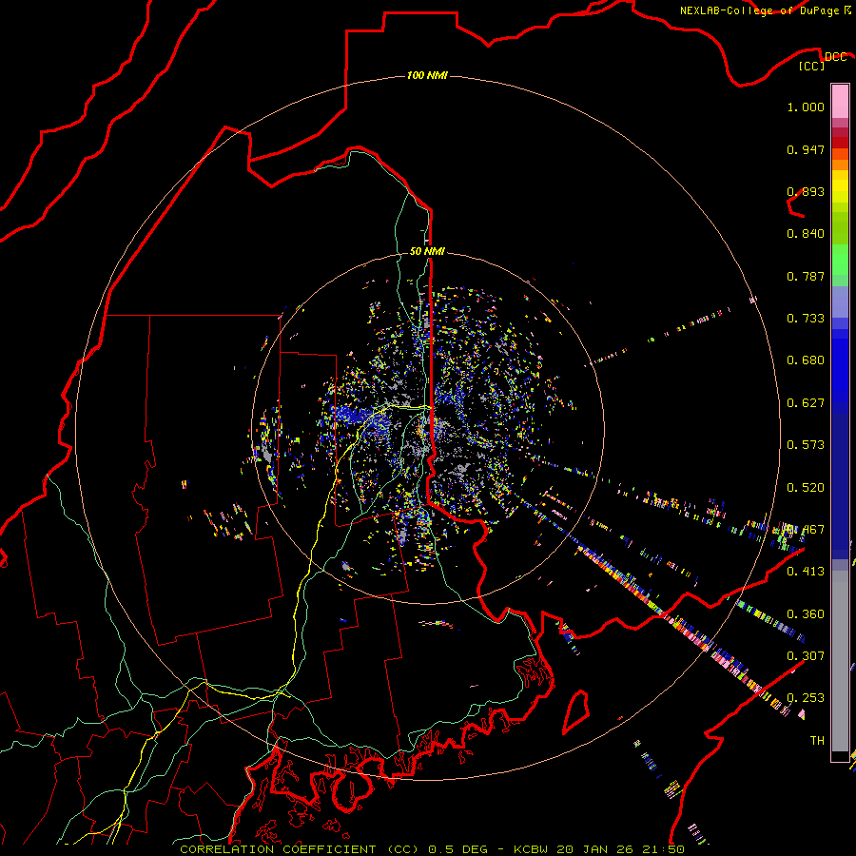Click the CORRELATION COEFFICIENT (CC) caption title

click(x=300, y=849)
